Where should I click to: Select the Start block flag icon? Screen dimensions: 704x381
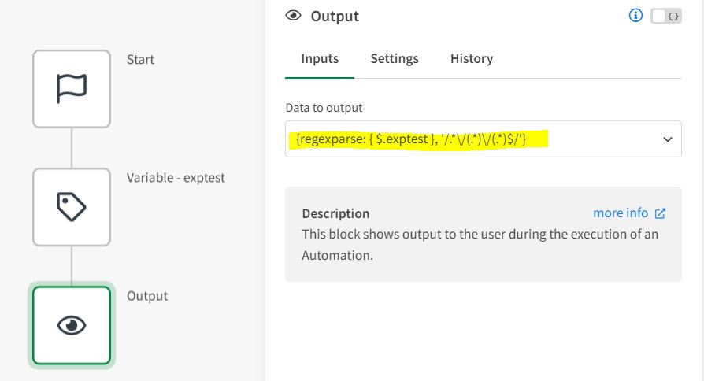pos(72,89)
